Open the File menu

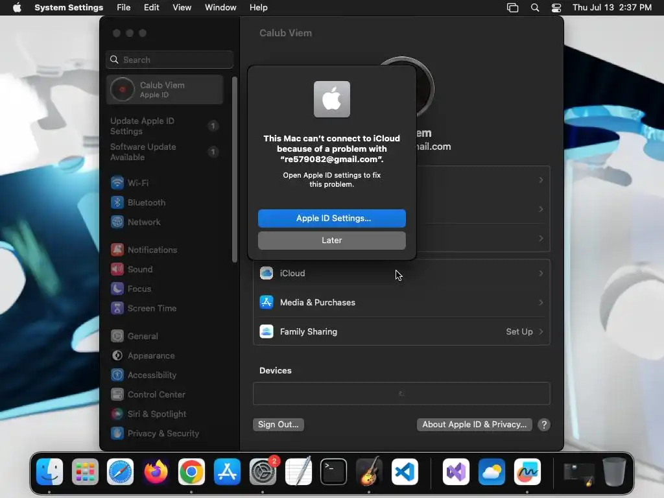124,8
